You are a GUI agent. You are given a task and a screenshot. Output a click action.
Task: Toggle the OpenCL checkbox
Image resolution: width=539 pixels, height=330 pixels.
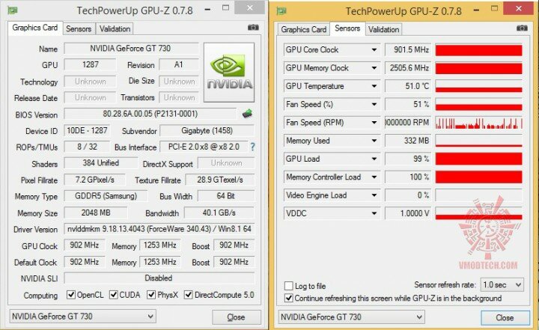[x=71, y=295]
